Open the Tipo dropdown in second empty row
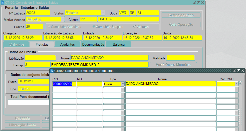The width and height of the screenshot is (246, 131). tap(123, 90)
